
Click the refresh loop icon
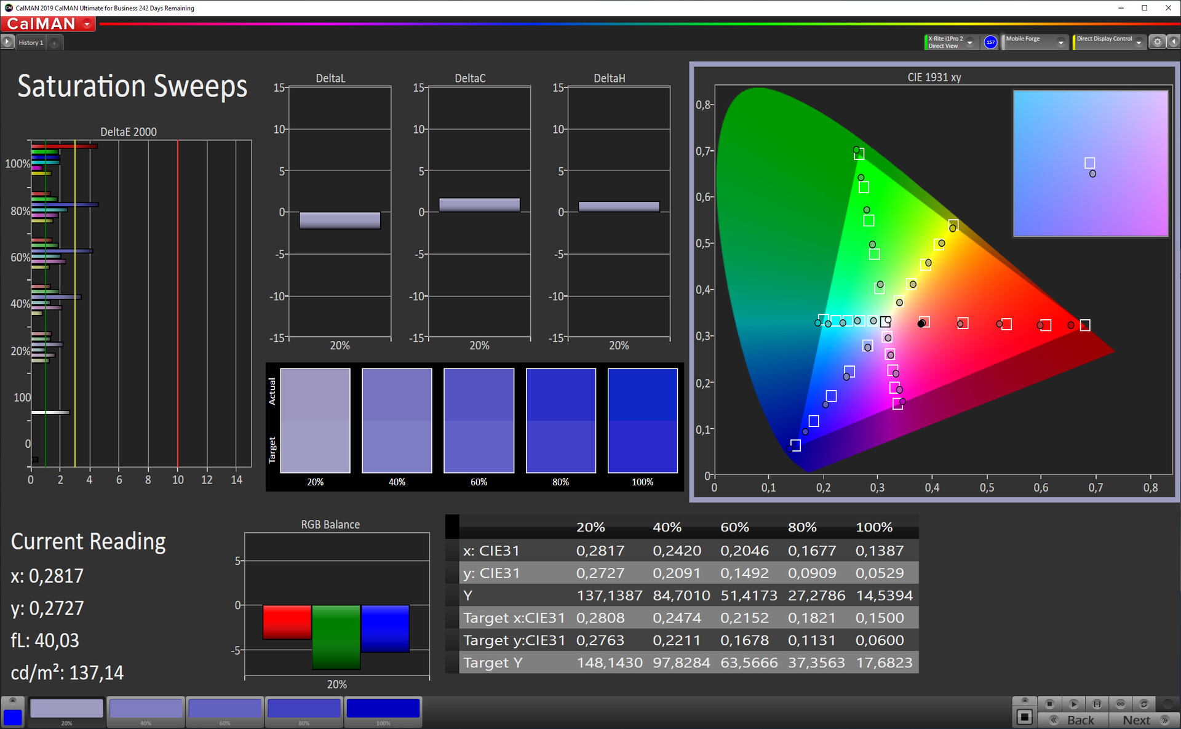click(x=1143, y=704)
